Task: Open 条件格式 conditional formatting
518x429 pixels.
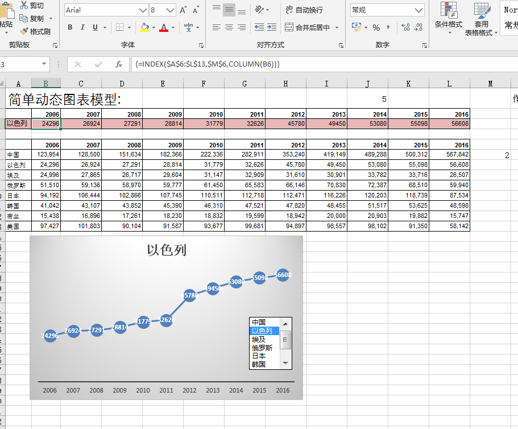Action: tap(449, 19)
